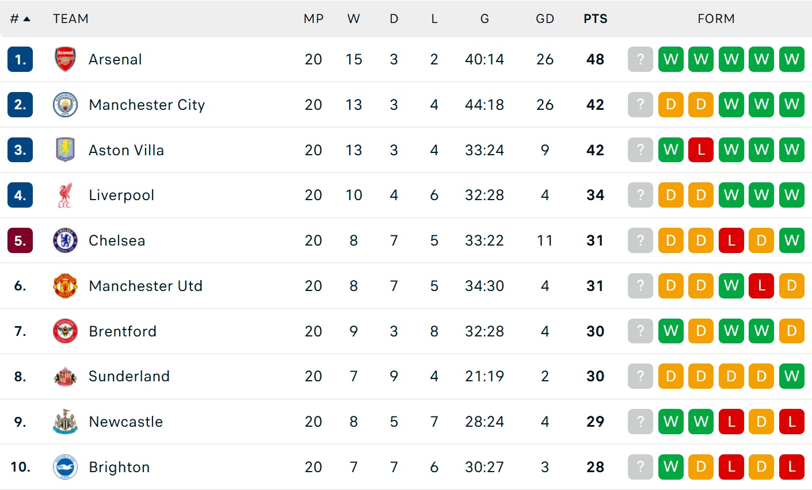Click Arsenal's grey upcoming match badge

click(x=640, y=59)
